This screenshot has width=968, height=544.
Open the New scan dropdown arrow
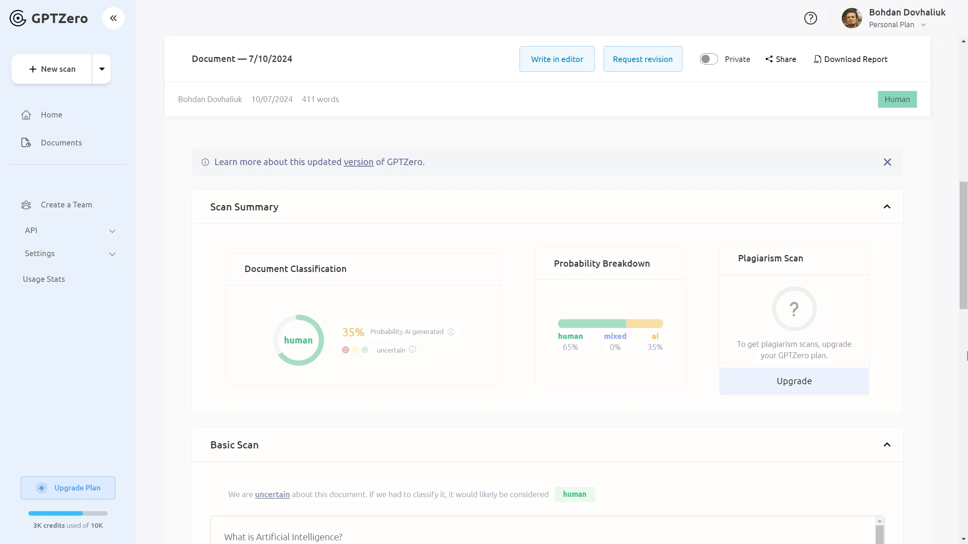click(x=102, y=69)
